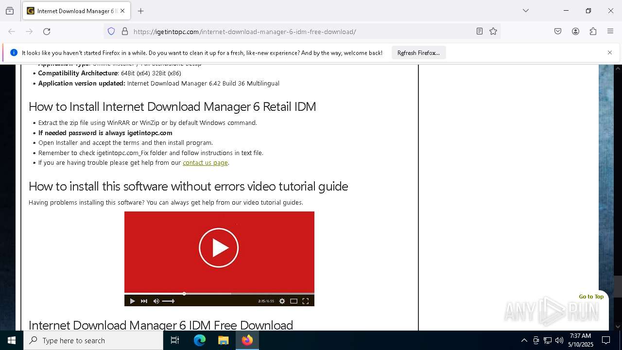Open Windows Start menu
Screen dimensions: 622x350
point(12,340)
